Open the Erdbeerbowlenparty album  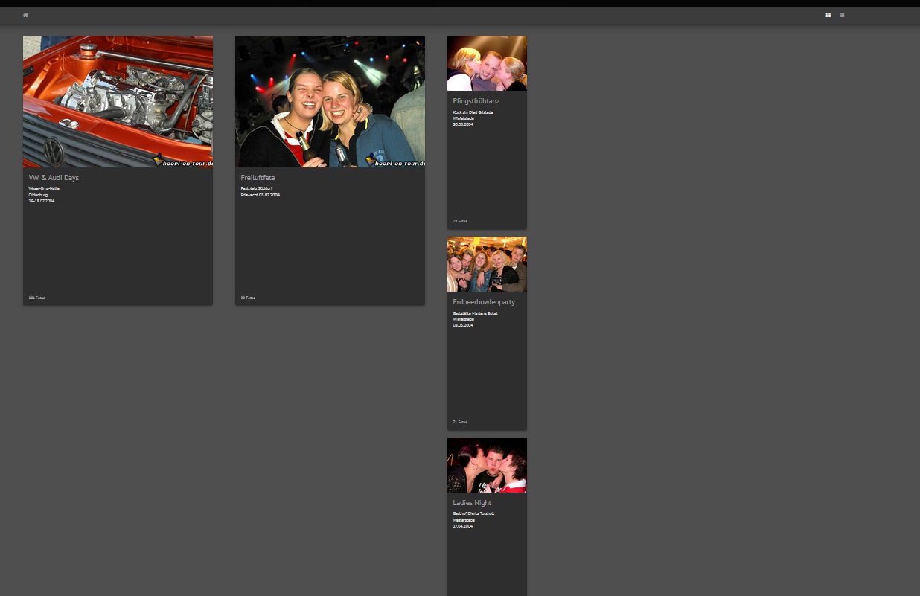coord(484,302)
